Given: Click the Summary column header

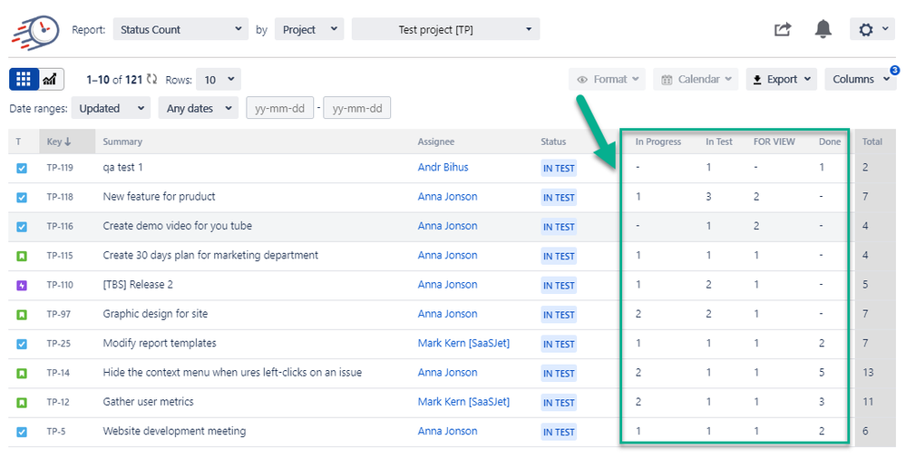Looking at the screenshot, I should (x=122, y=142).
